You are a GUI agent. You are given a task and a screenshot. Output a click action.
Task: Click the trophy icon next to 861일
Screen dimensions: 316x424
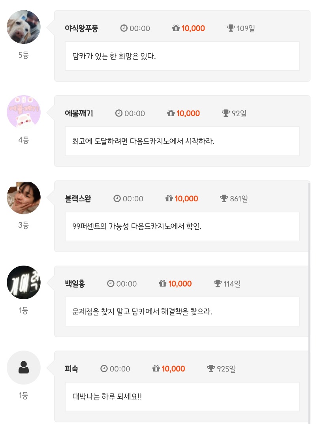[224, 199]
